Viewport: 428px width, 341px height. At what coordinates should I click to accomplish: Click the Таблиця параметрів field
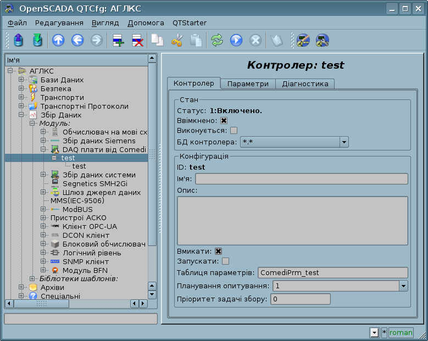333,272
